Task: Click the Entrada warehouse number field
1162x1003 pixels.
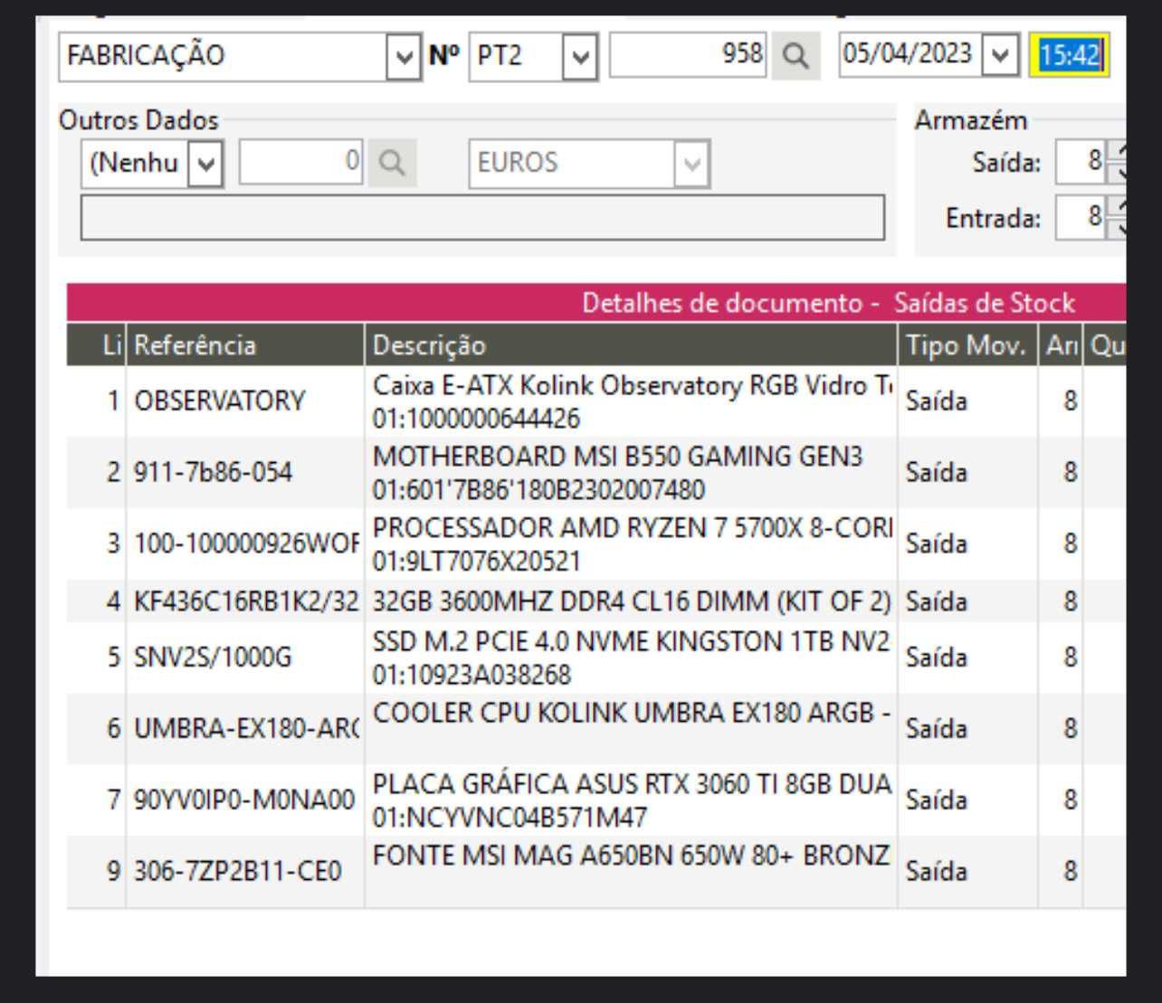Action: pos(1081,216)
